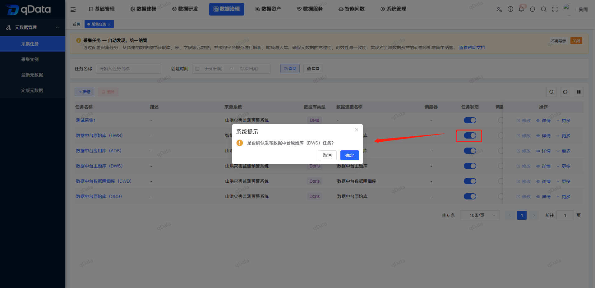Toggle task status for 数据中台应用库（ADS）
The width and height of the screenshot is (595, 288).
point(470,151)
